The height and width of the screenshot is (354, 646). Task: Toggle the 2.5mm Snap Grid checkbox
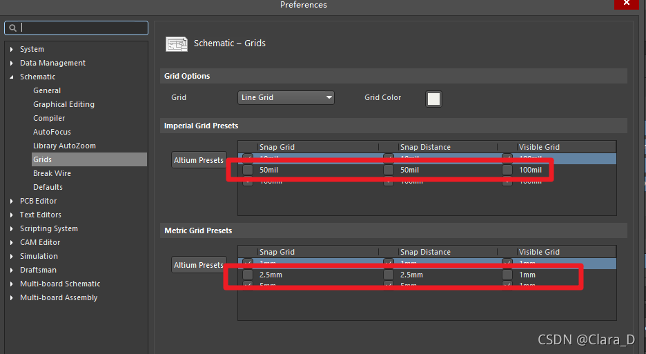248,275
